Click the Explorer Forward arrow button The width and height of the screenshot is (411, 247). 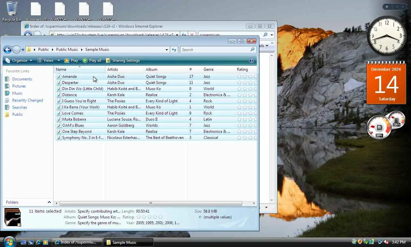(x=16, y=50)
